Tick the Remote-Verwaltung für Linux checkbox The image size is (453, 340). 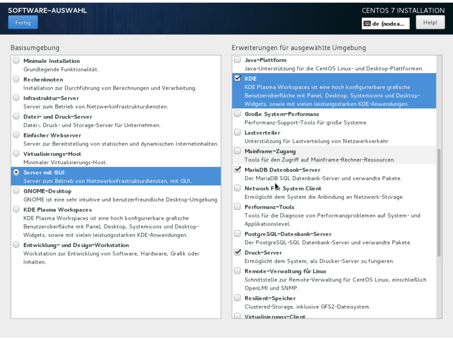237,271
